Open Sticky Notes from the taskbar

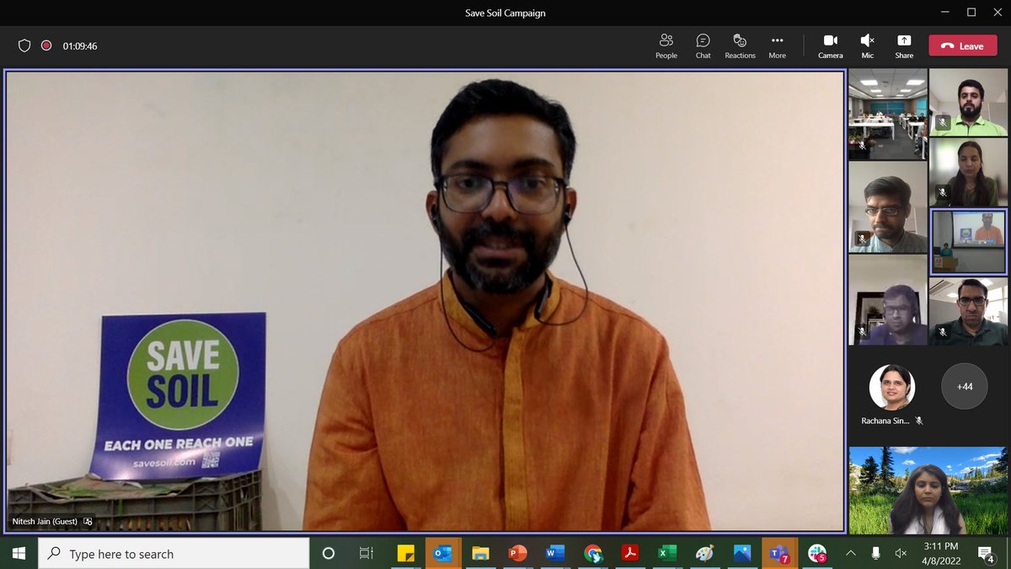pyautogui.click(x=405, y=553)
